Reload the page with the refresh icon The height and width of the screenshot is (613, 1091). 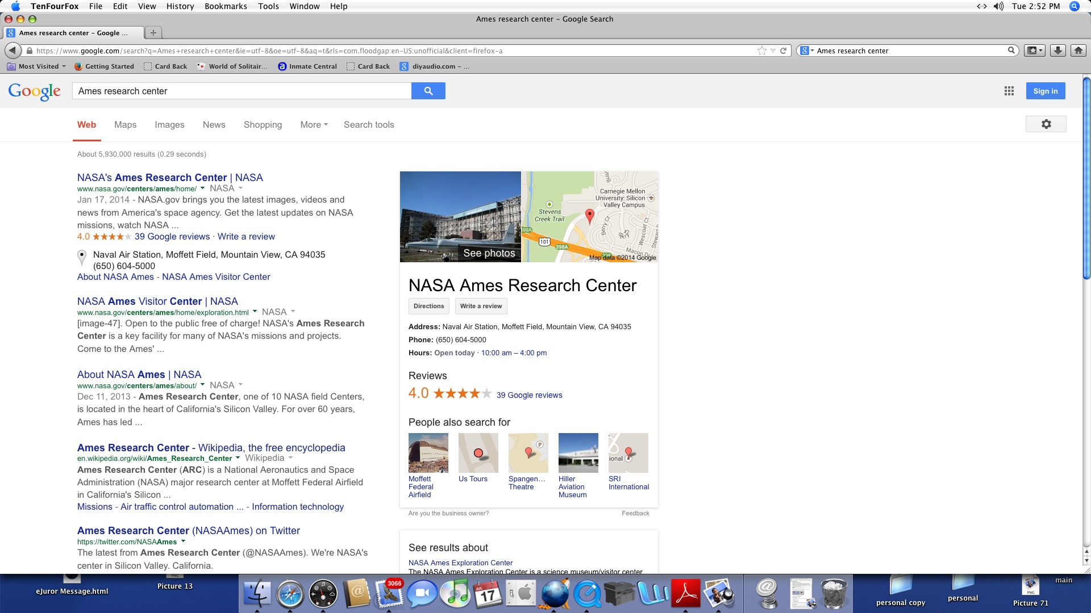pos(783,51)
